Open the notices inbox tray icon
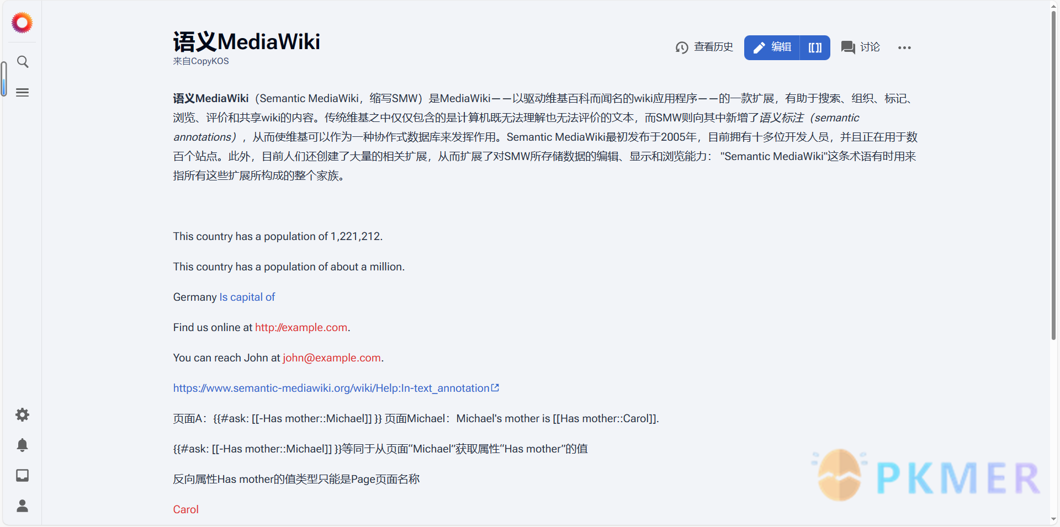This screenshot has height=527, width=1060. click(x=23, y=475)
